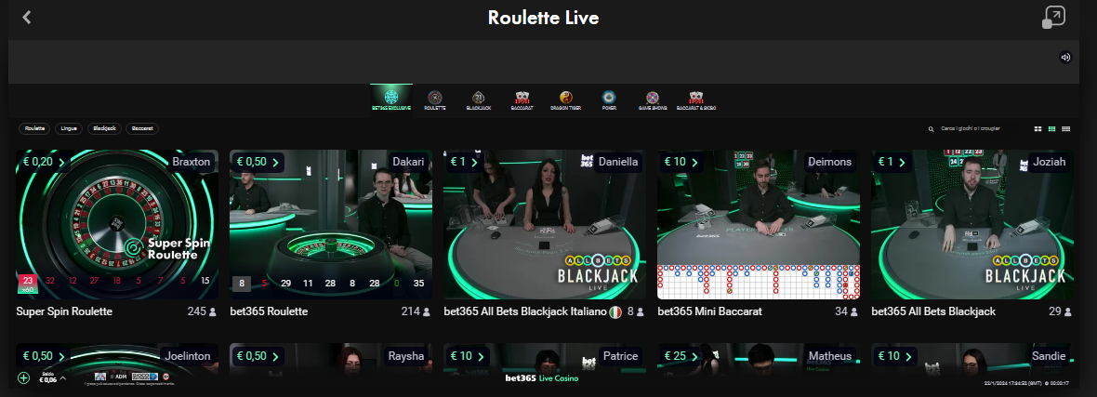
Task: Open the pop-out window icon
Action: (x=1053, y=18)
